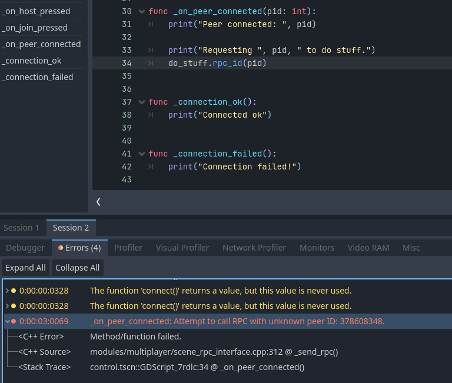Open the Monitors tab
Image resolution: width=452 pixels, height=383 pixels.
point(317,248)
